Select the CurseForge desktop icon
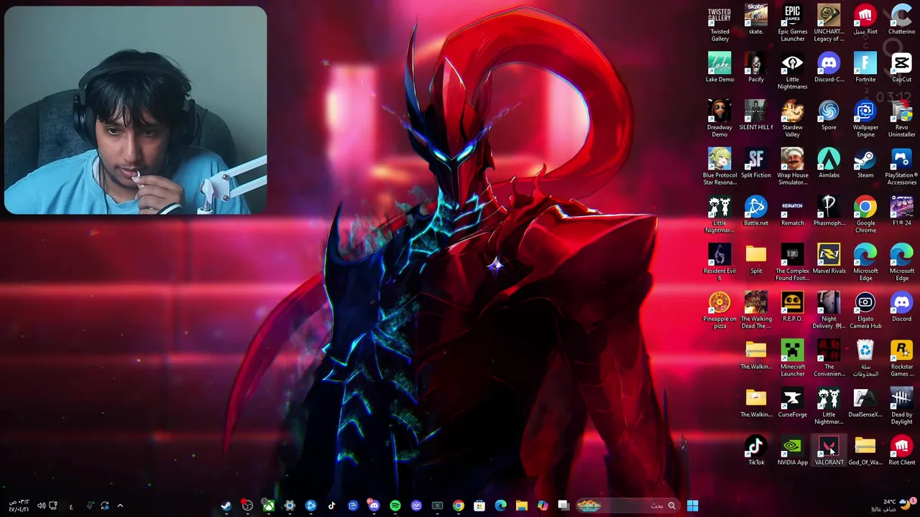920x517 pixels. tap(792, 403)
